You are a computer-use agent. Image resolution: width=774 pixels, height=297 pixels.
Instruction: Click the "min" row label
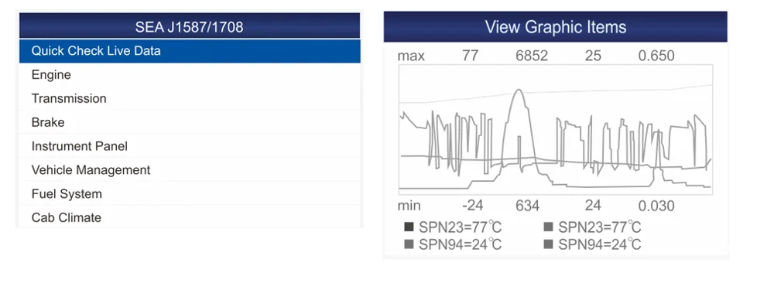[x=409, y=206]
